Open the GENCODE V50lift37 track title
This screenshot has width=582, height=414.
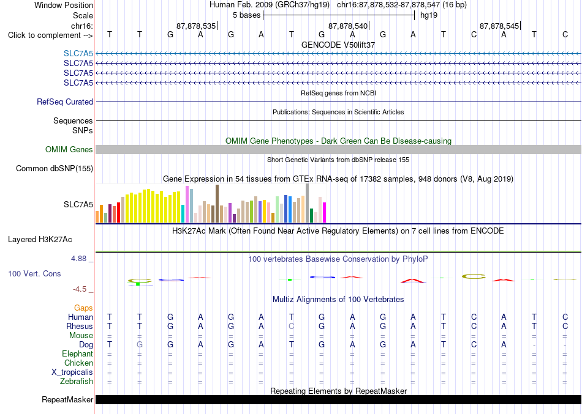coord(338,45)
